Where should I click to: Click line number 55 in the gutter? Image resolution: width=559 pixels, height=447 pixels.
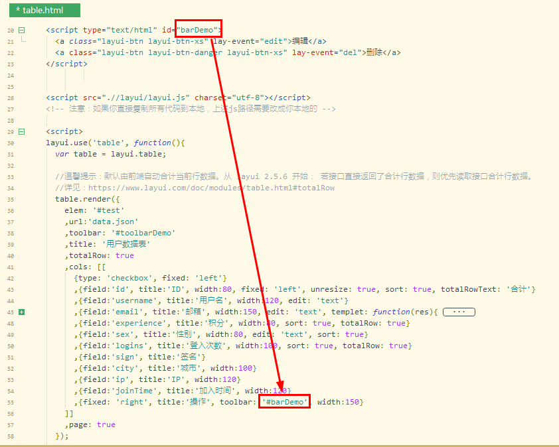coord(11,403)
